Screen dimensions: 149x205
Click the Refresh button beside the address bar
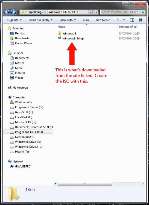96,12
